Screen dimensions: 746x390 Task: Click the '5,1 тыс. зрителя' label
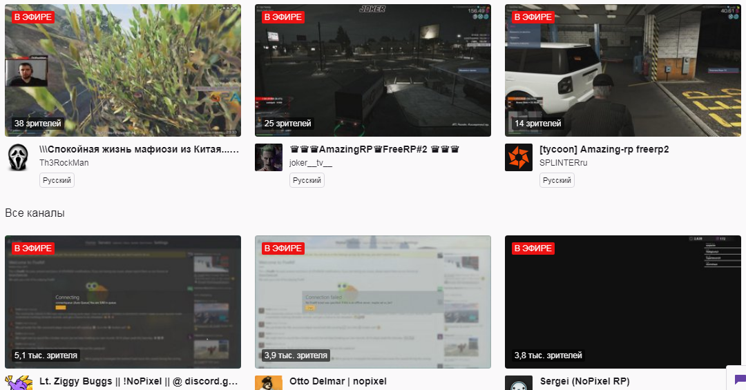[46, 355]
